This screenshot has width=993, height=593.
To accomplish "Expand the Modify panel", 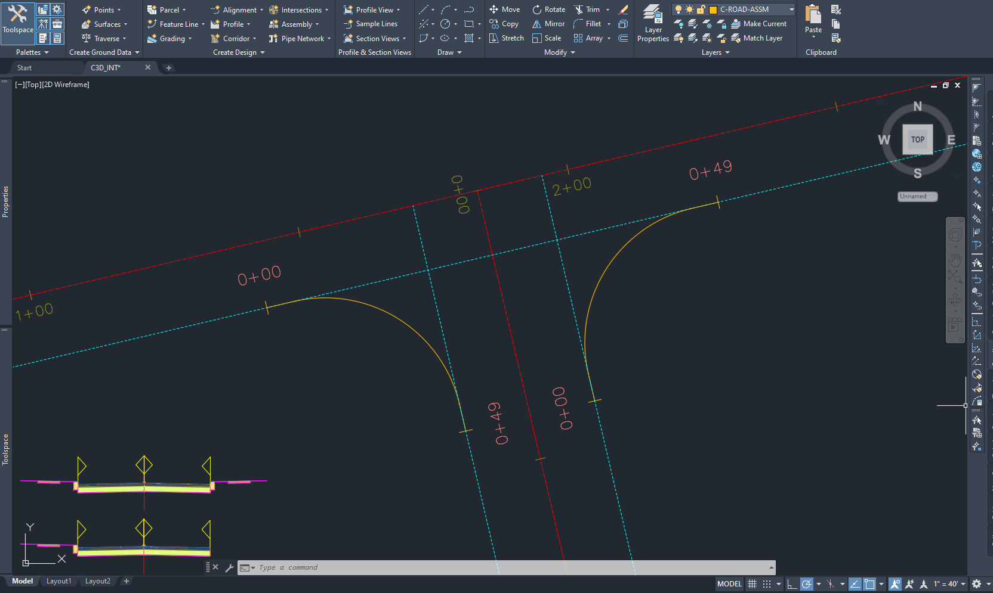I will (560, 52).
